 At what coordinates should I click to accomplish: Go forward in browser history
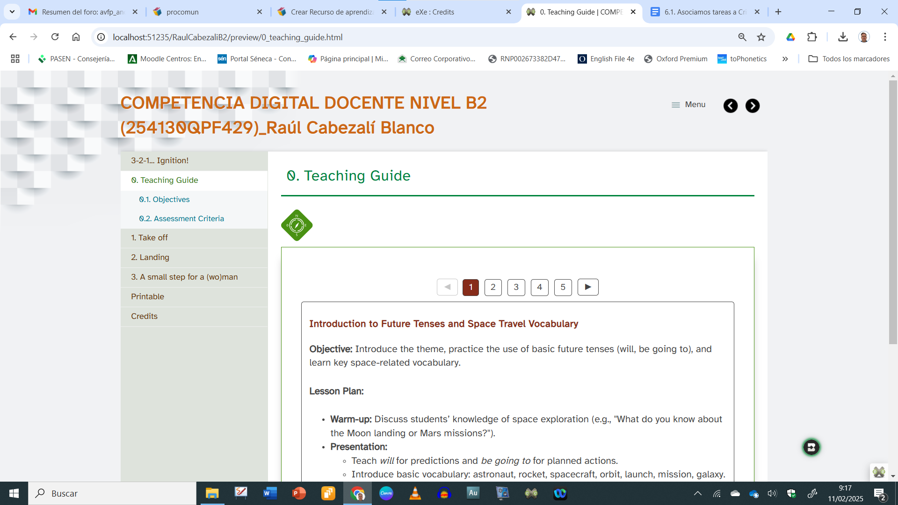click(34, 37)
